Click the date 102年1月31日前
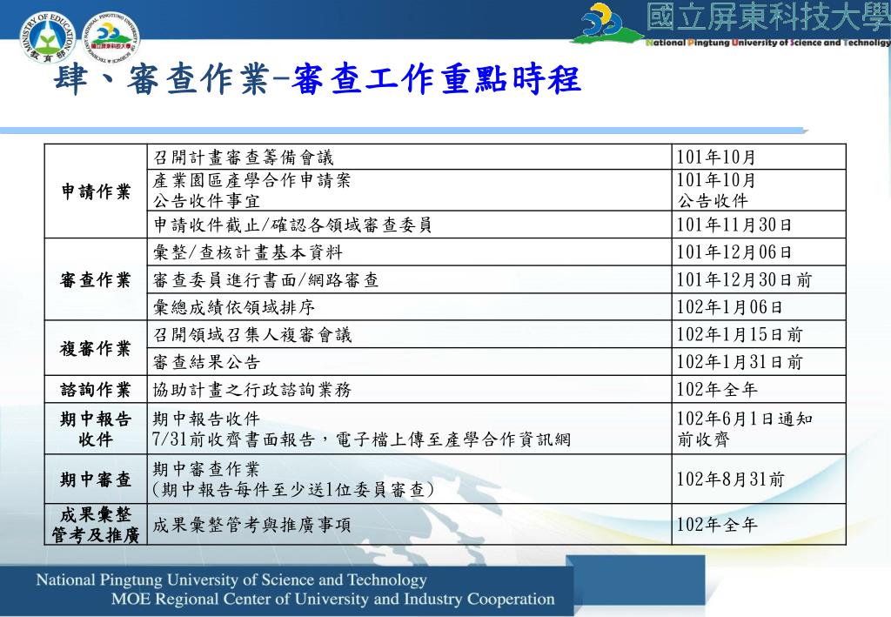The image size is (891, 617). click(740, 362)
